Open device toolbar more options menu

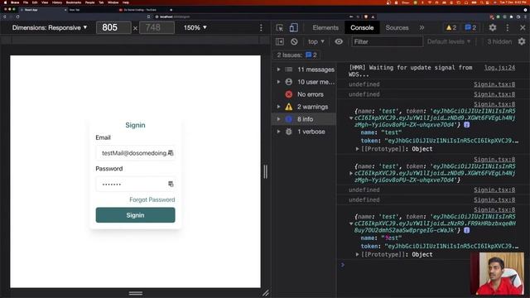point(261,27)
